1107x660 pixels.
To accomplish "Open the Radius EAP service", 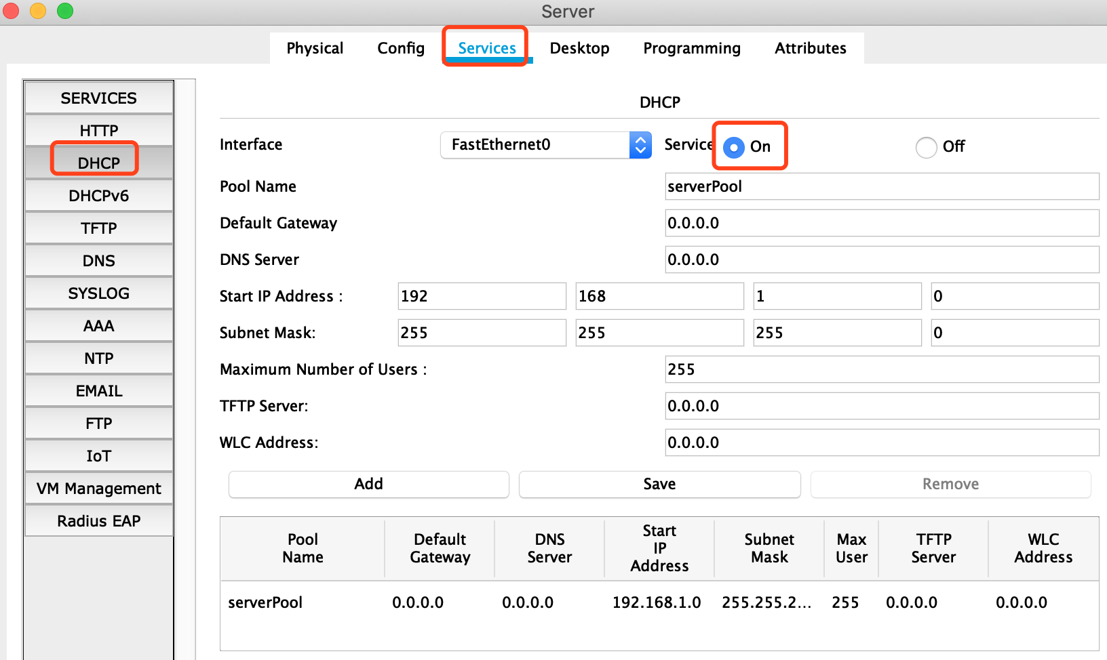I will tap(99, 521).
